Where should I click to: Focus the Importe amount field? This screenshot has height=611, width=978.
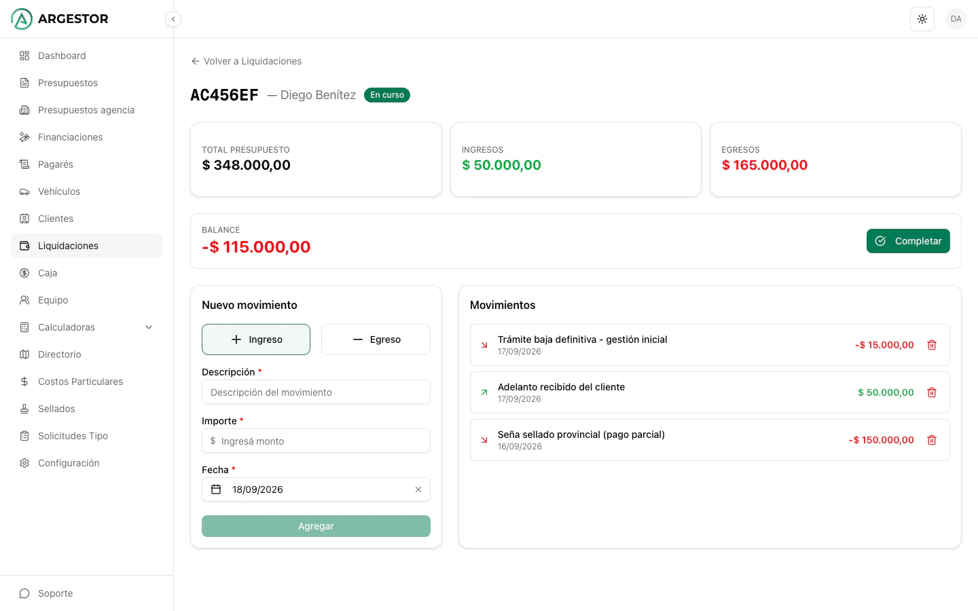coord(316,441)
